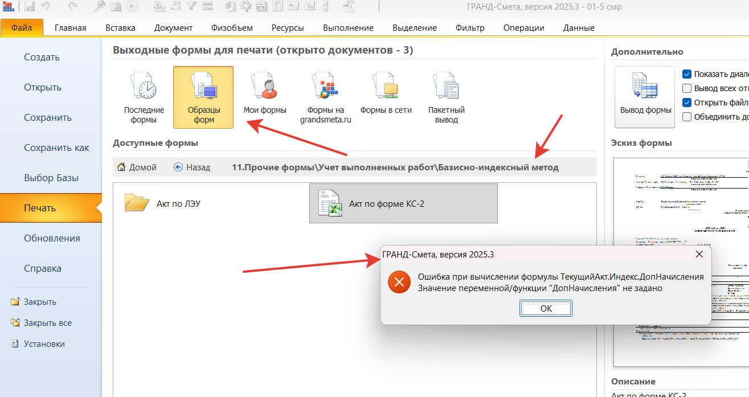749x397 pixels.
Task: Open Формы на grandsmeta.ru
Action: [x=326, y=97]
